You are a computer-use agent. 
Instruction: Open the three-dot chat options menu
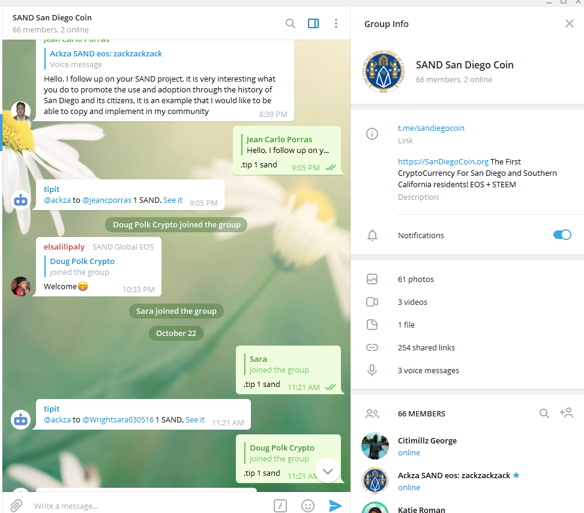(x=336, y=24)
